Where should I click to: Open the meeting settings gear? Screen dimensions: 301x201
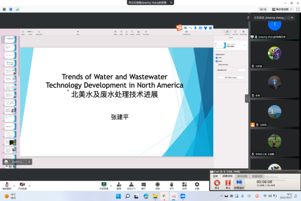(197, 186)
